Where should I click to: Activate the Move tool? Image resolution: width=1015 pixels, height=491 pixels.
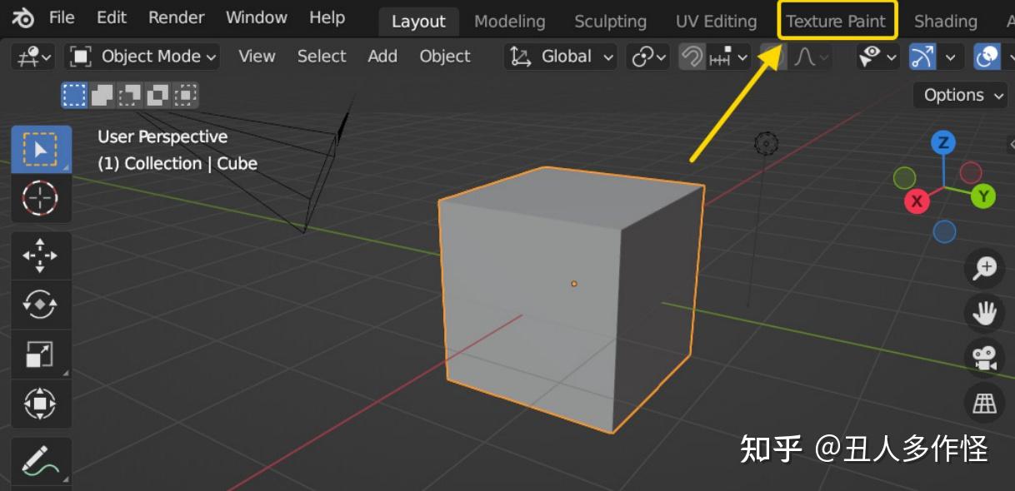[41, 255]
